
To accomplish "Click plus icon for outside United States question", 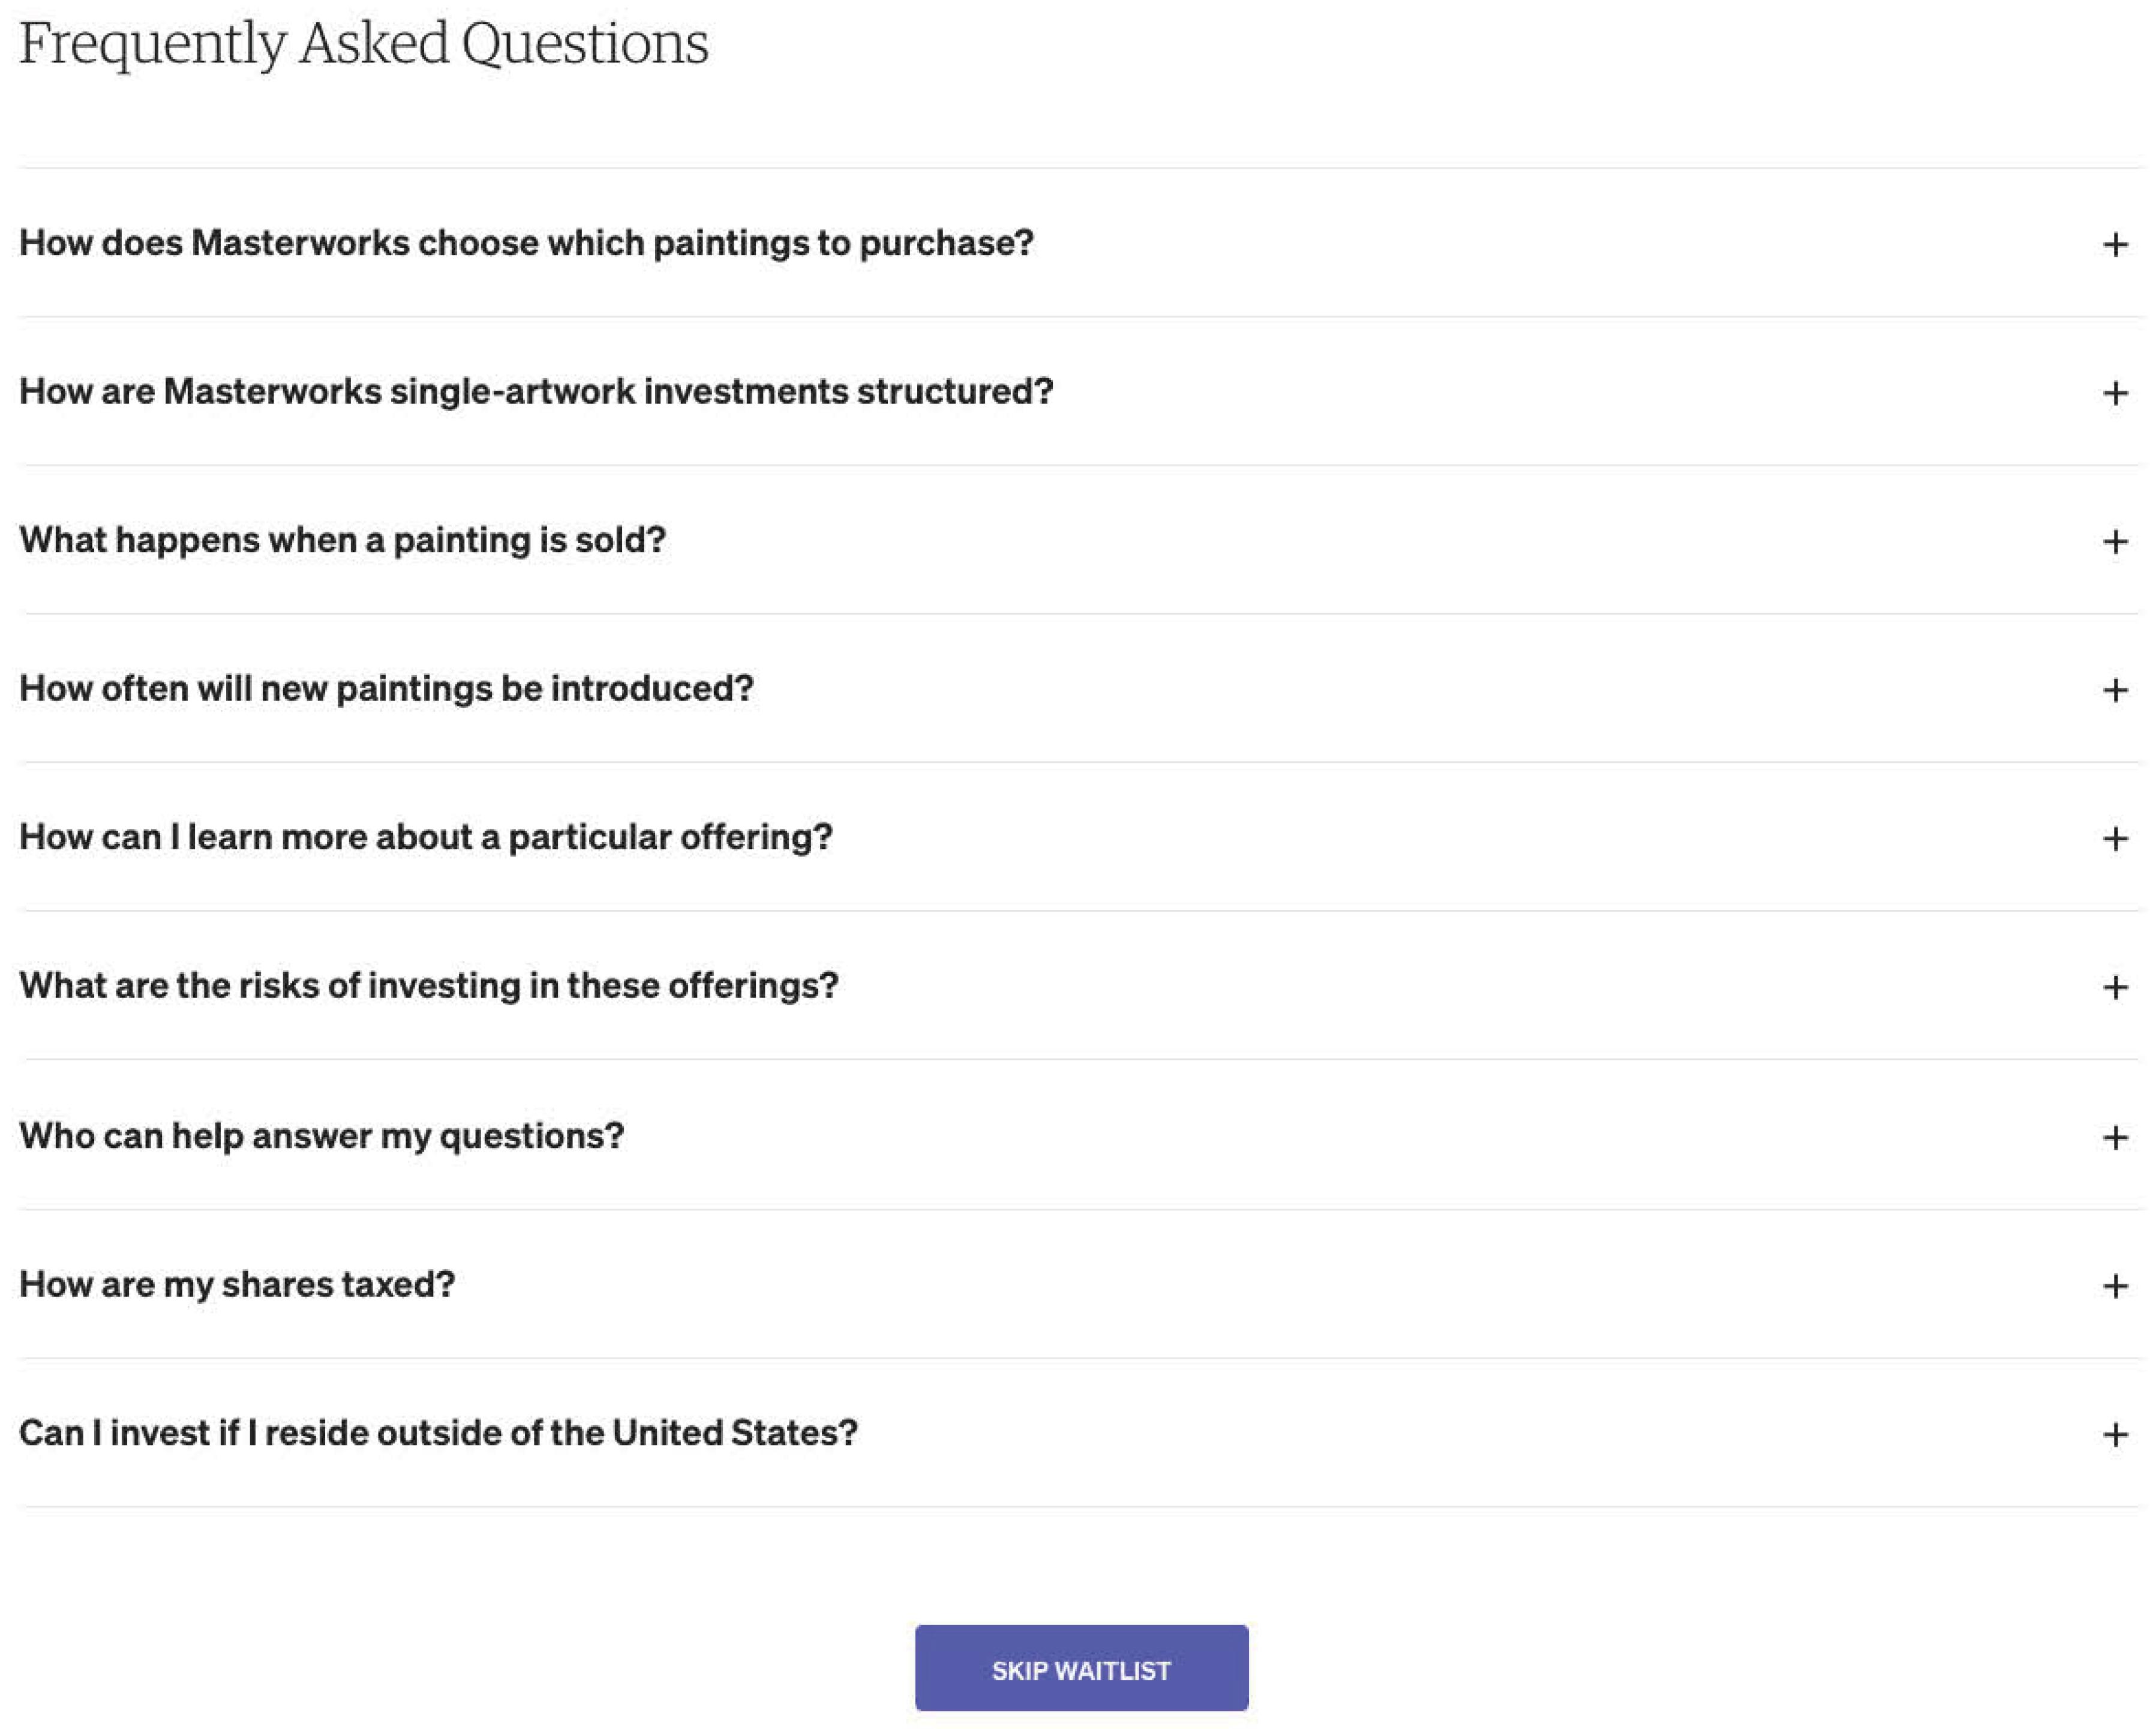I will [x=2114, y=1434].
